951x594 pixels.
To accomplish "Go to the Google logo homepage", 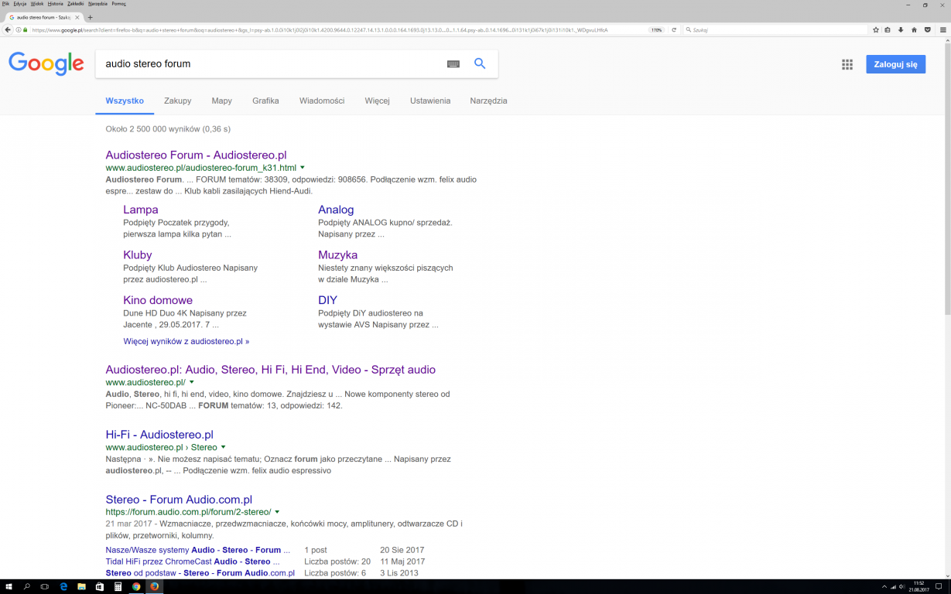I will click(46, 63).
